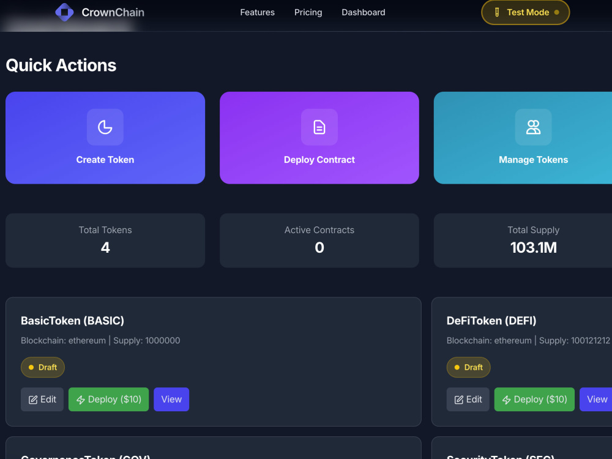Click the Manage Tokens users icon
The image size is (612, 459).
click(533, 127)
